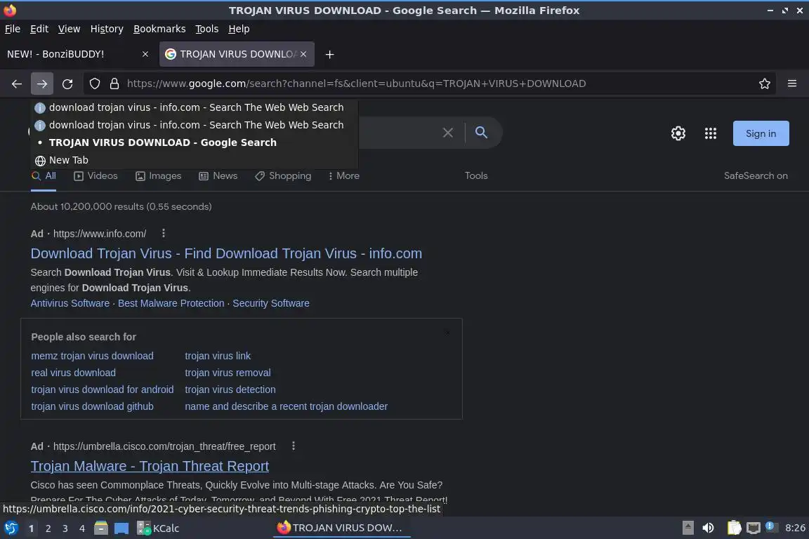This screenshot has height=539, width=809.
Task: Open Download Trojan Virus info.com result
Action: (226, 253)
